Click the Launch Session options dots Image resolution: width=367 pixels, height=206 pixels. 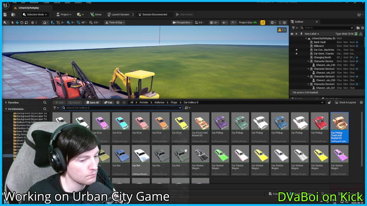pyautogui.click(x=133, y=14)
